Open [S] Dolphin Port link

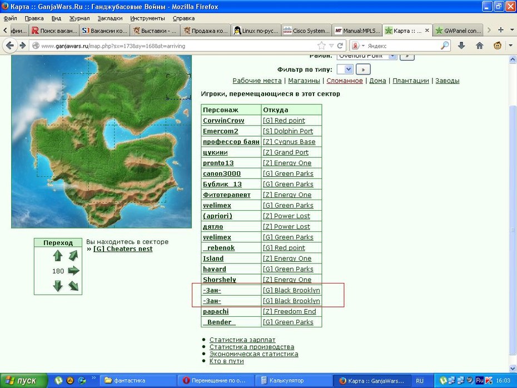coord(288,131)
